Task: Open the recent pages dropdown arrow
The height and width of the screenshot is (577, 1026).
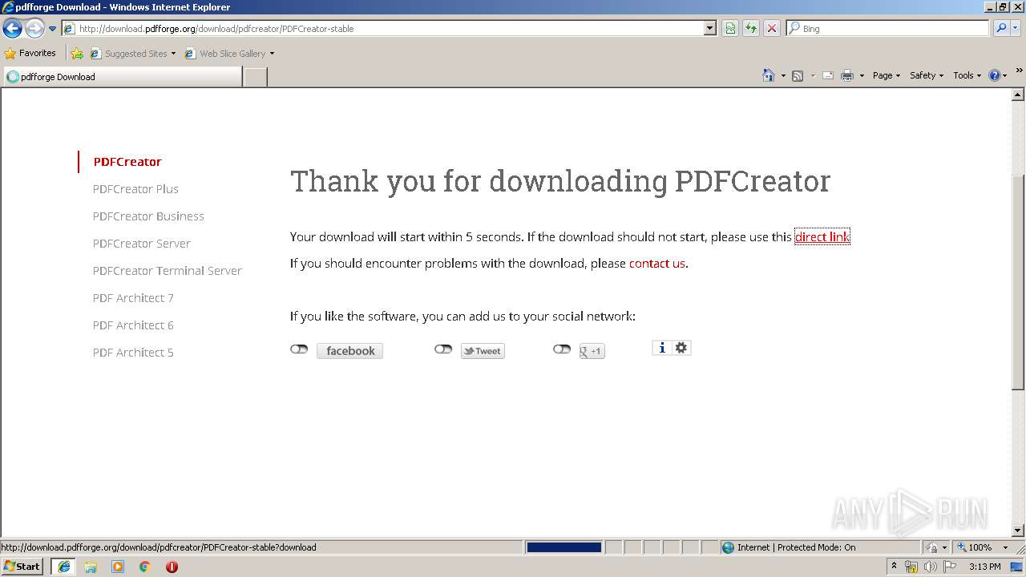Action: pos(53,29)
